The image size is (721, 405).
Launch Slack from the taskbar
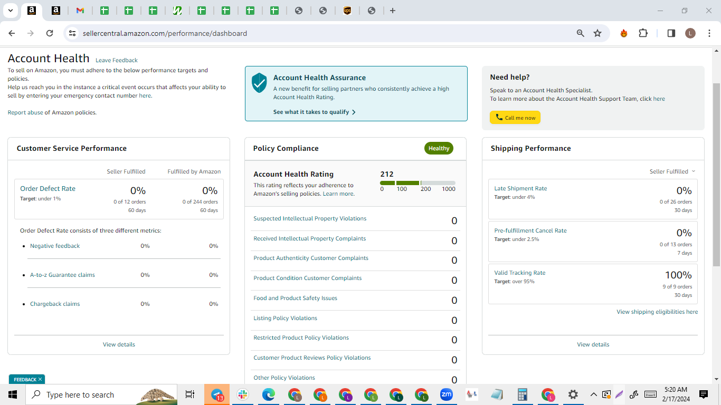(243, 394)
